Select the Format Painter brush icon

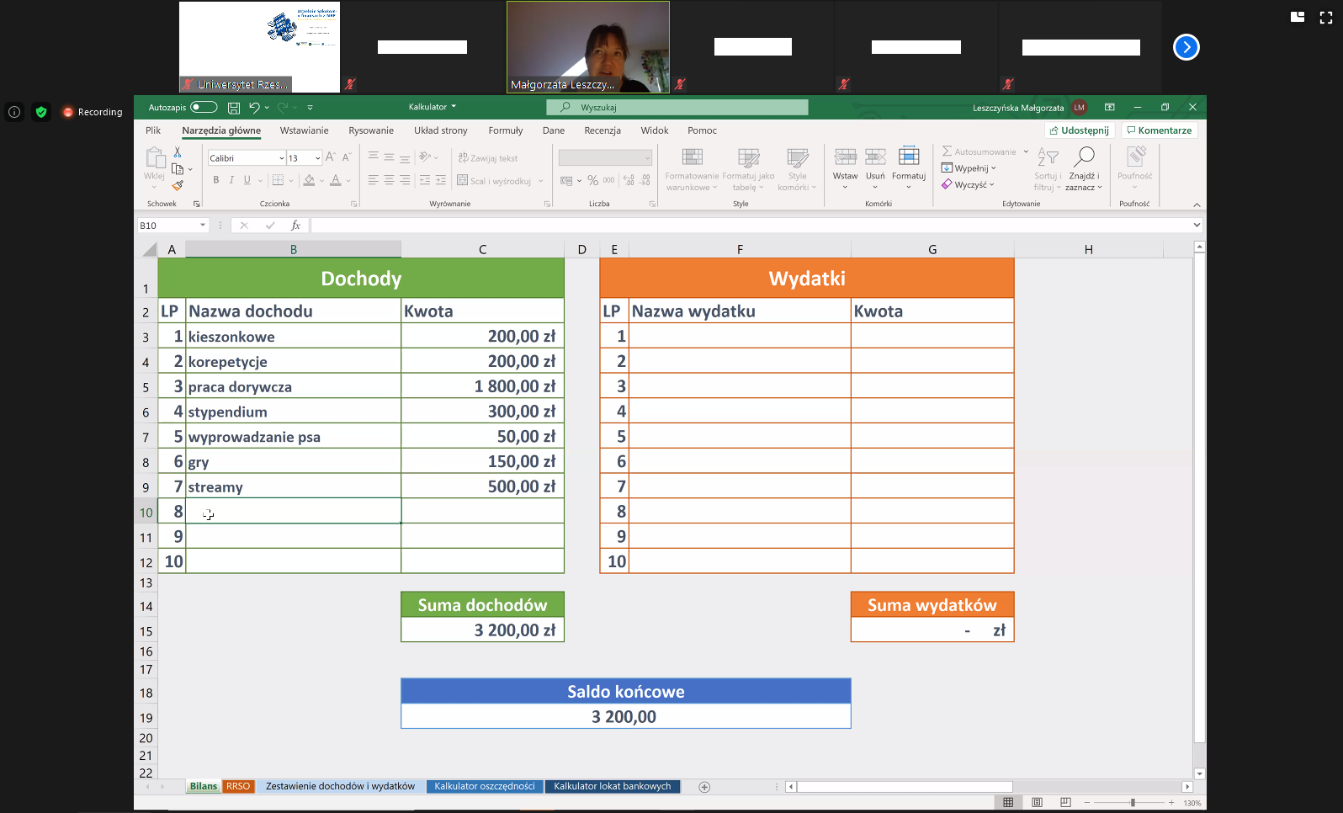[x=178, y=186]
